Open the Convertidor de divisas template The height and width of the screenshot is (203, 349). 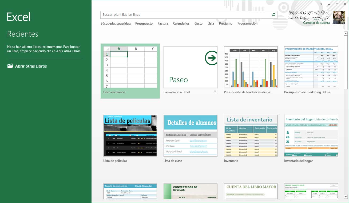coord(191,191)
